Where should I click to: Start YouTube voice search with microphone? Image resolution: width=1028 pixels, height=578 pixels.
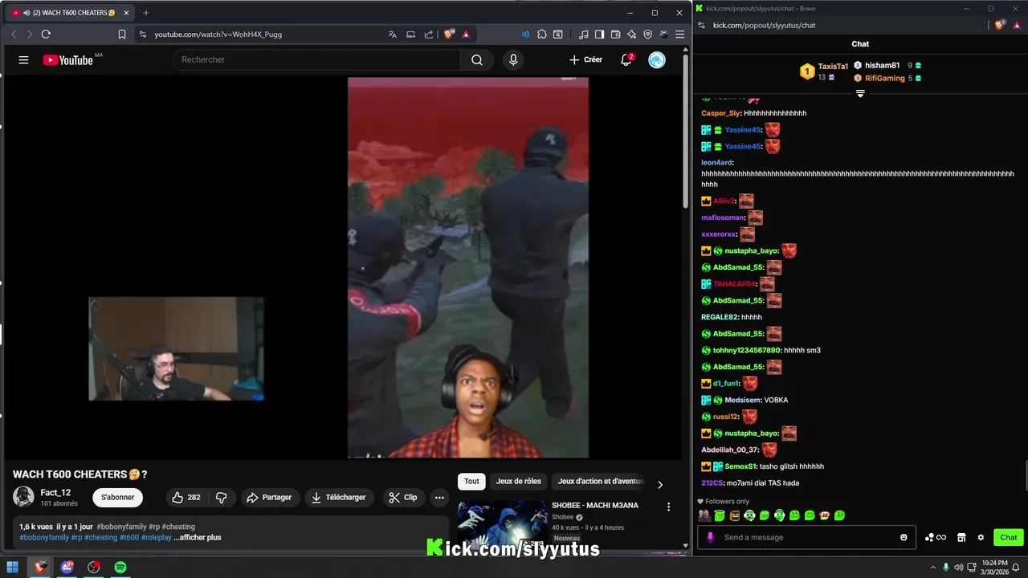click(x=513, y=60)
